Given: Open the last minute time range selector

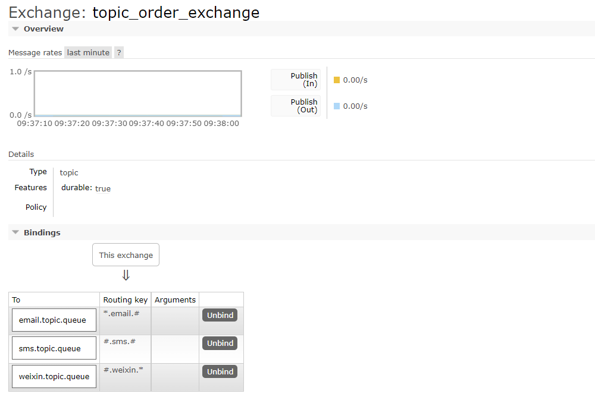Looking at the screenshot, I should (88, 52).
